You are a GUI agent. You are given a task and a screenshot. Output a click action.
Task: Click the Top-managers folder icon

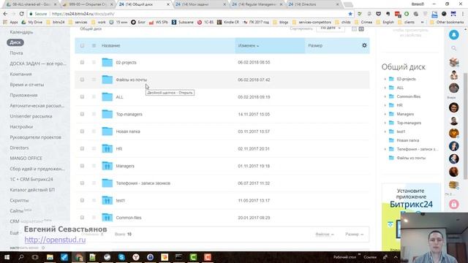pyautogui.click(x=107, y=114)
